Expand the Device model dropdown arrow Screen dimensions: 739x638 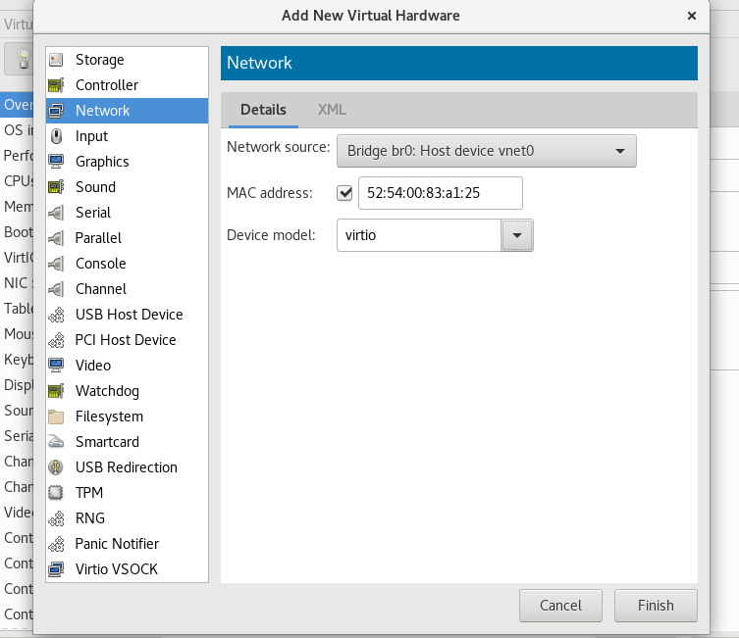point(517,235)
